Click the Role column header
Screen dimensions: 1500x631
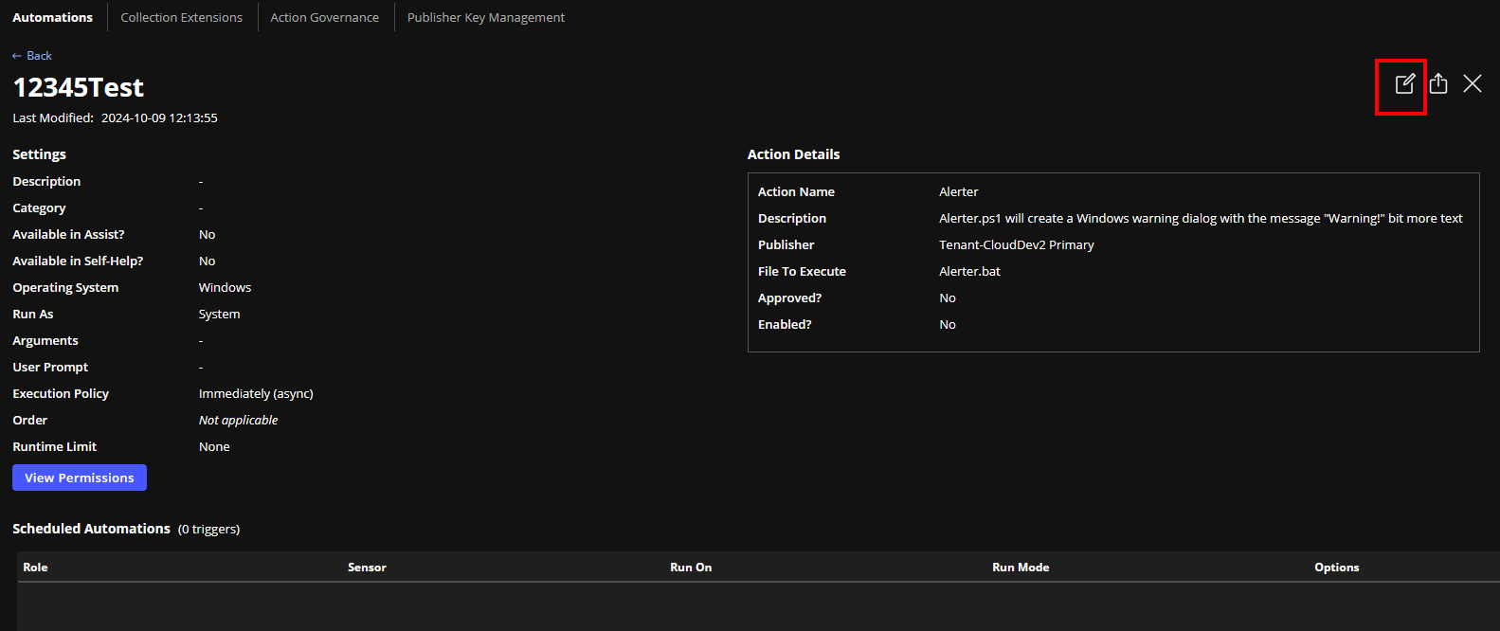pos(35,568)
